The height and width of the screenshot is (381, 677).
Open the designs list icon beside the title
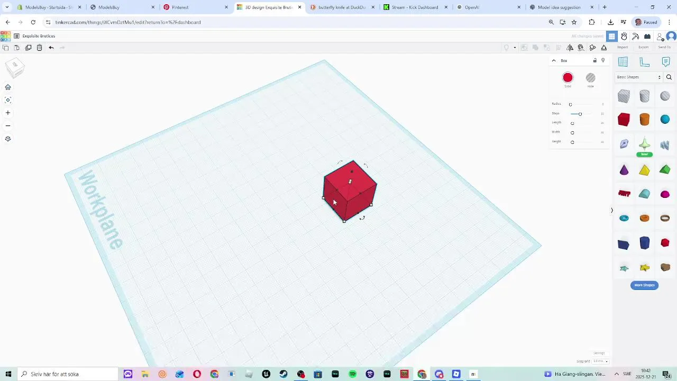[x=16, y=36]
